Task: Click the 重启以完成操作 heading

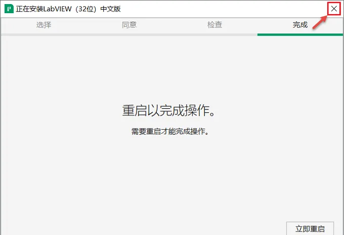Action: coord(168,110)
